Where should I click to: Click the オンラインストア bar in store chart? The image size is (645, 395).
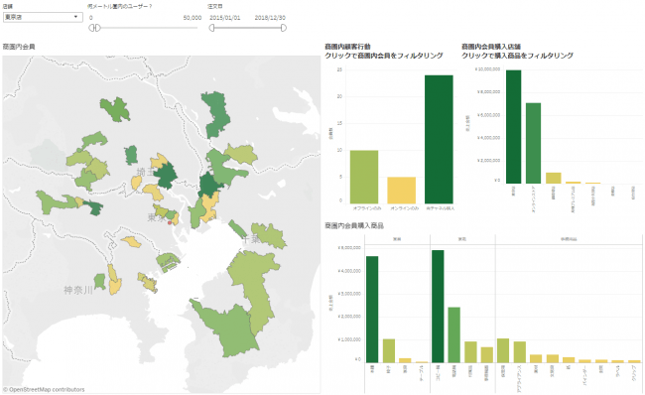[533, 143]
